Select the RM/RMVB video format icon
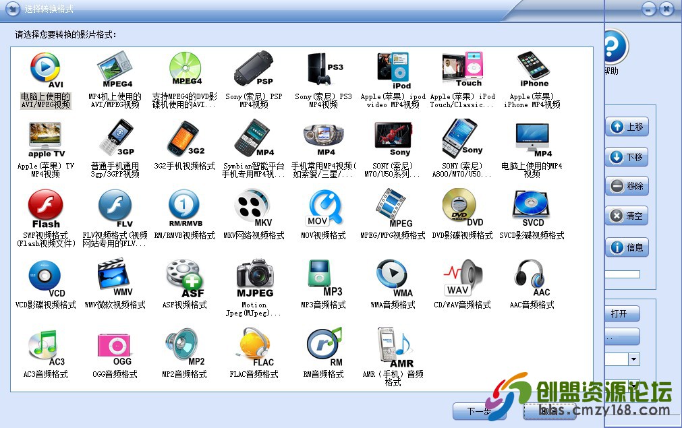The height and width of the screenshot is (428, 682). 186,208
